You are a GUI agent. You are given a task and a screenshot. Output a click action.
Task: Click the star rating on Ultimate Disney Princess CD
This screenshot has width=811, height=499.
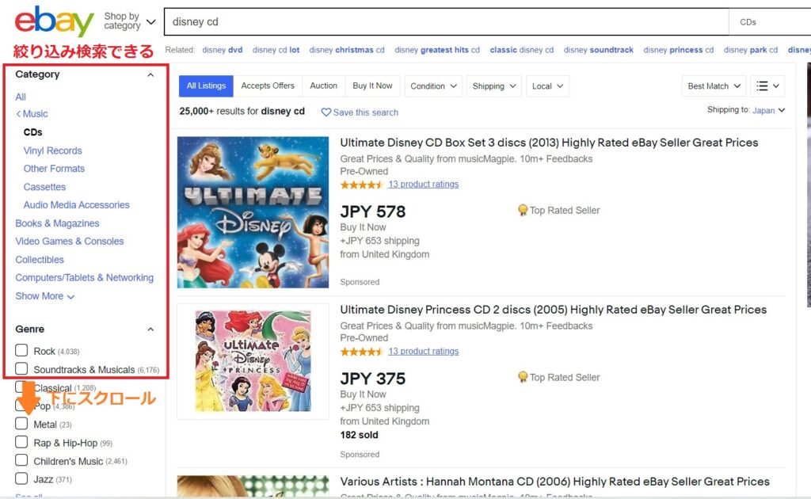[x=362, y=351]
